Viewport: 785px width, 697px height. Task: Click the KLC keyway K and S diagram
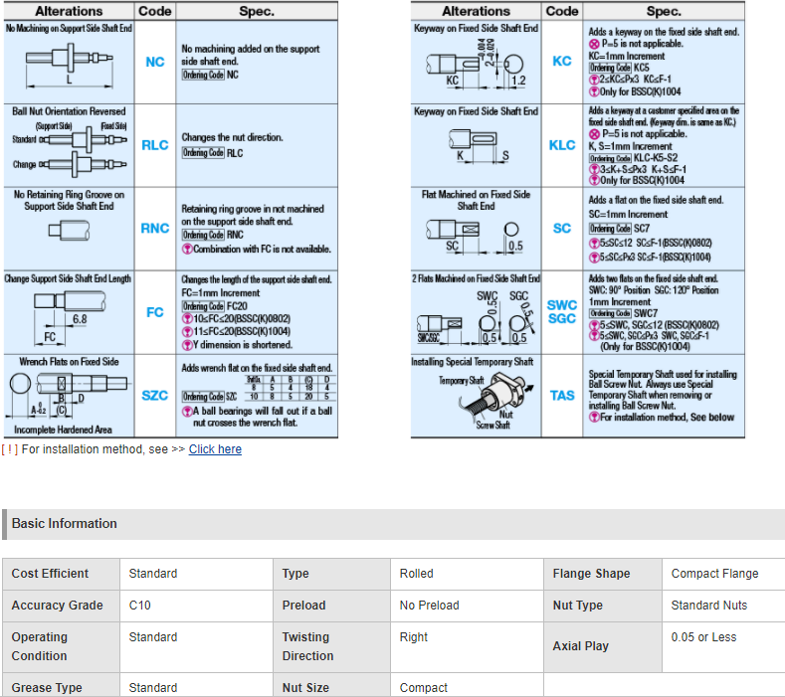click(480, 145)
